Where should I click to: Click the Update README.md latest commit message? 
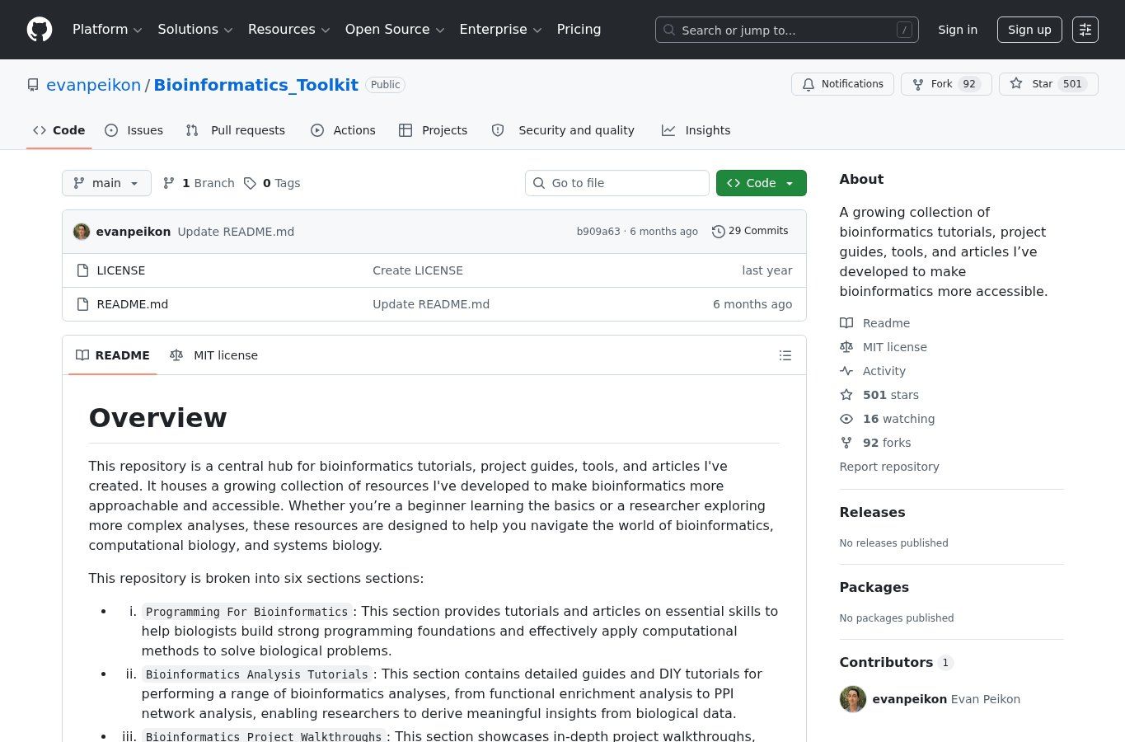click(x=236, y=232)
